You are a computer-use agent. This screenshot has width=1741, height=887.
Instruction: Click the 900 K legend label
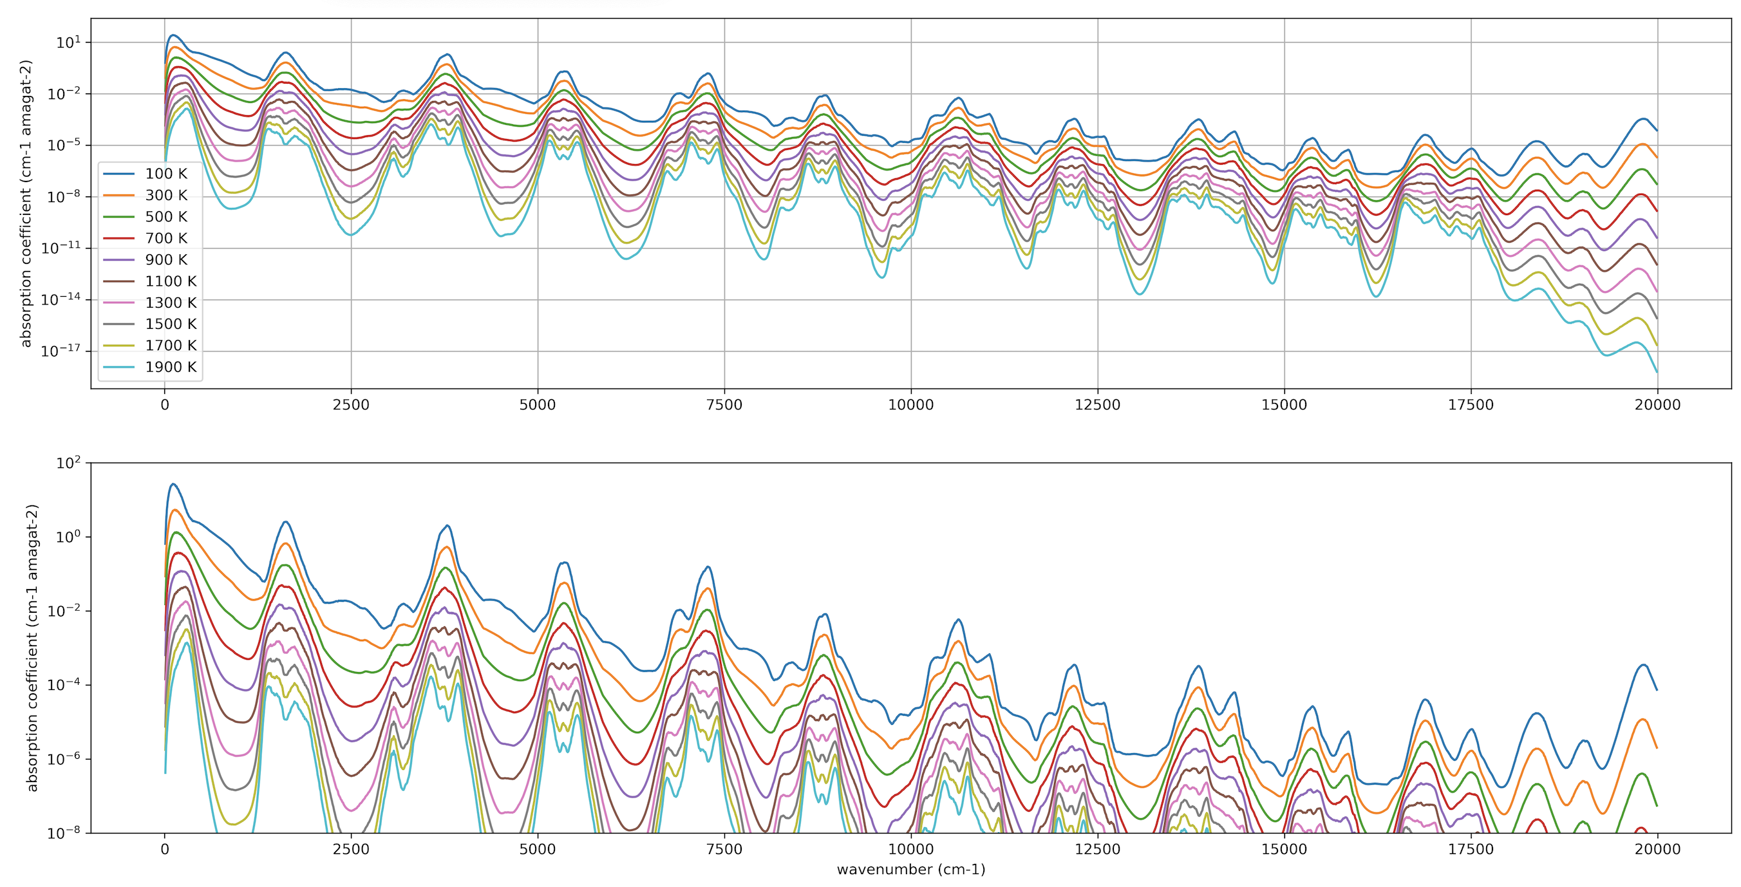pyautogui.click(x=166, y=260)
